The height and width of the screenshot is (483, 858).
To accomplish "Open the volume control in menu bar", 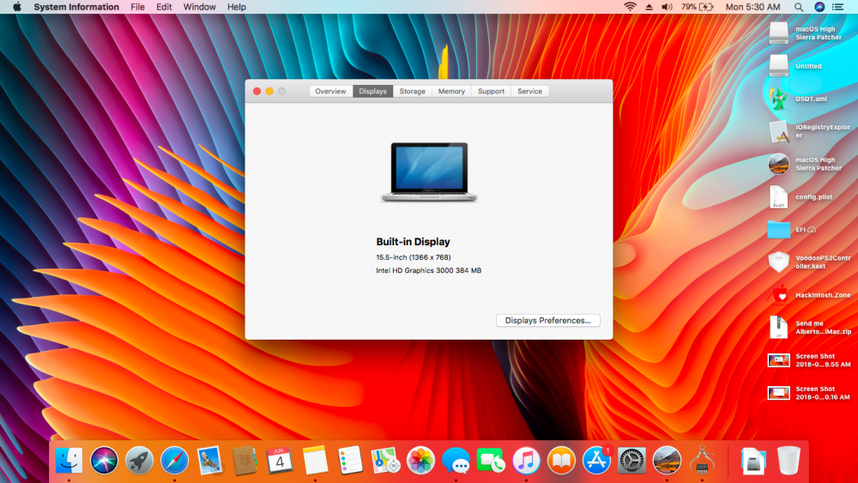I will point(667,7).
